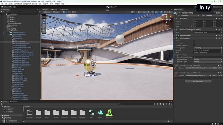Click the first Concrete material preview sphere
223x125 pixels.
(x=177, y=66)
